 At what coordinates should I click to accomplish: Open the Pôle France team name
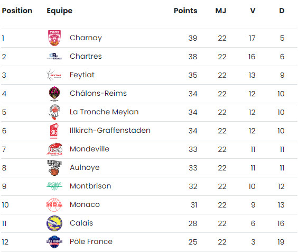pyautogui.click(x=91, y=241)
